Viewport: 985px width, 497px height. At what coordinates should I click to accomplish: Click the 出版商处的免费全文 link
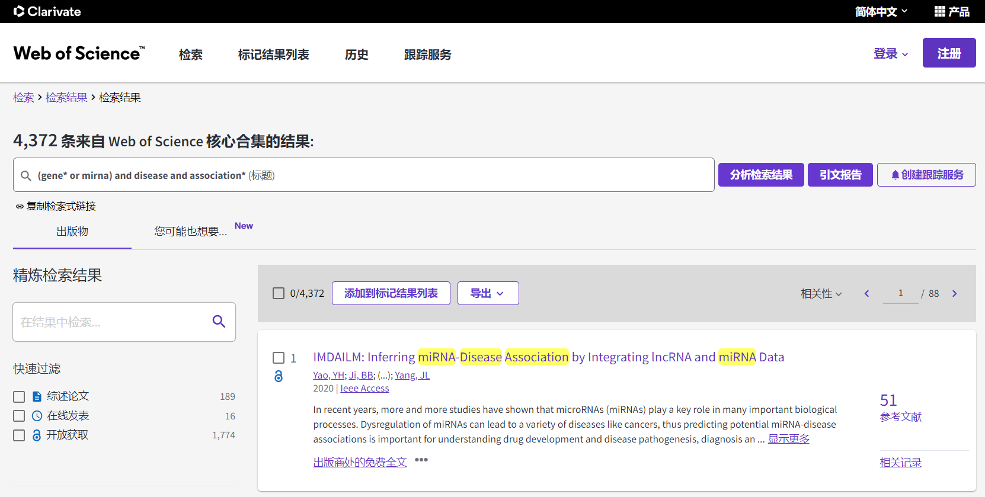coord(360,462)
